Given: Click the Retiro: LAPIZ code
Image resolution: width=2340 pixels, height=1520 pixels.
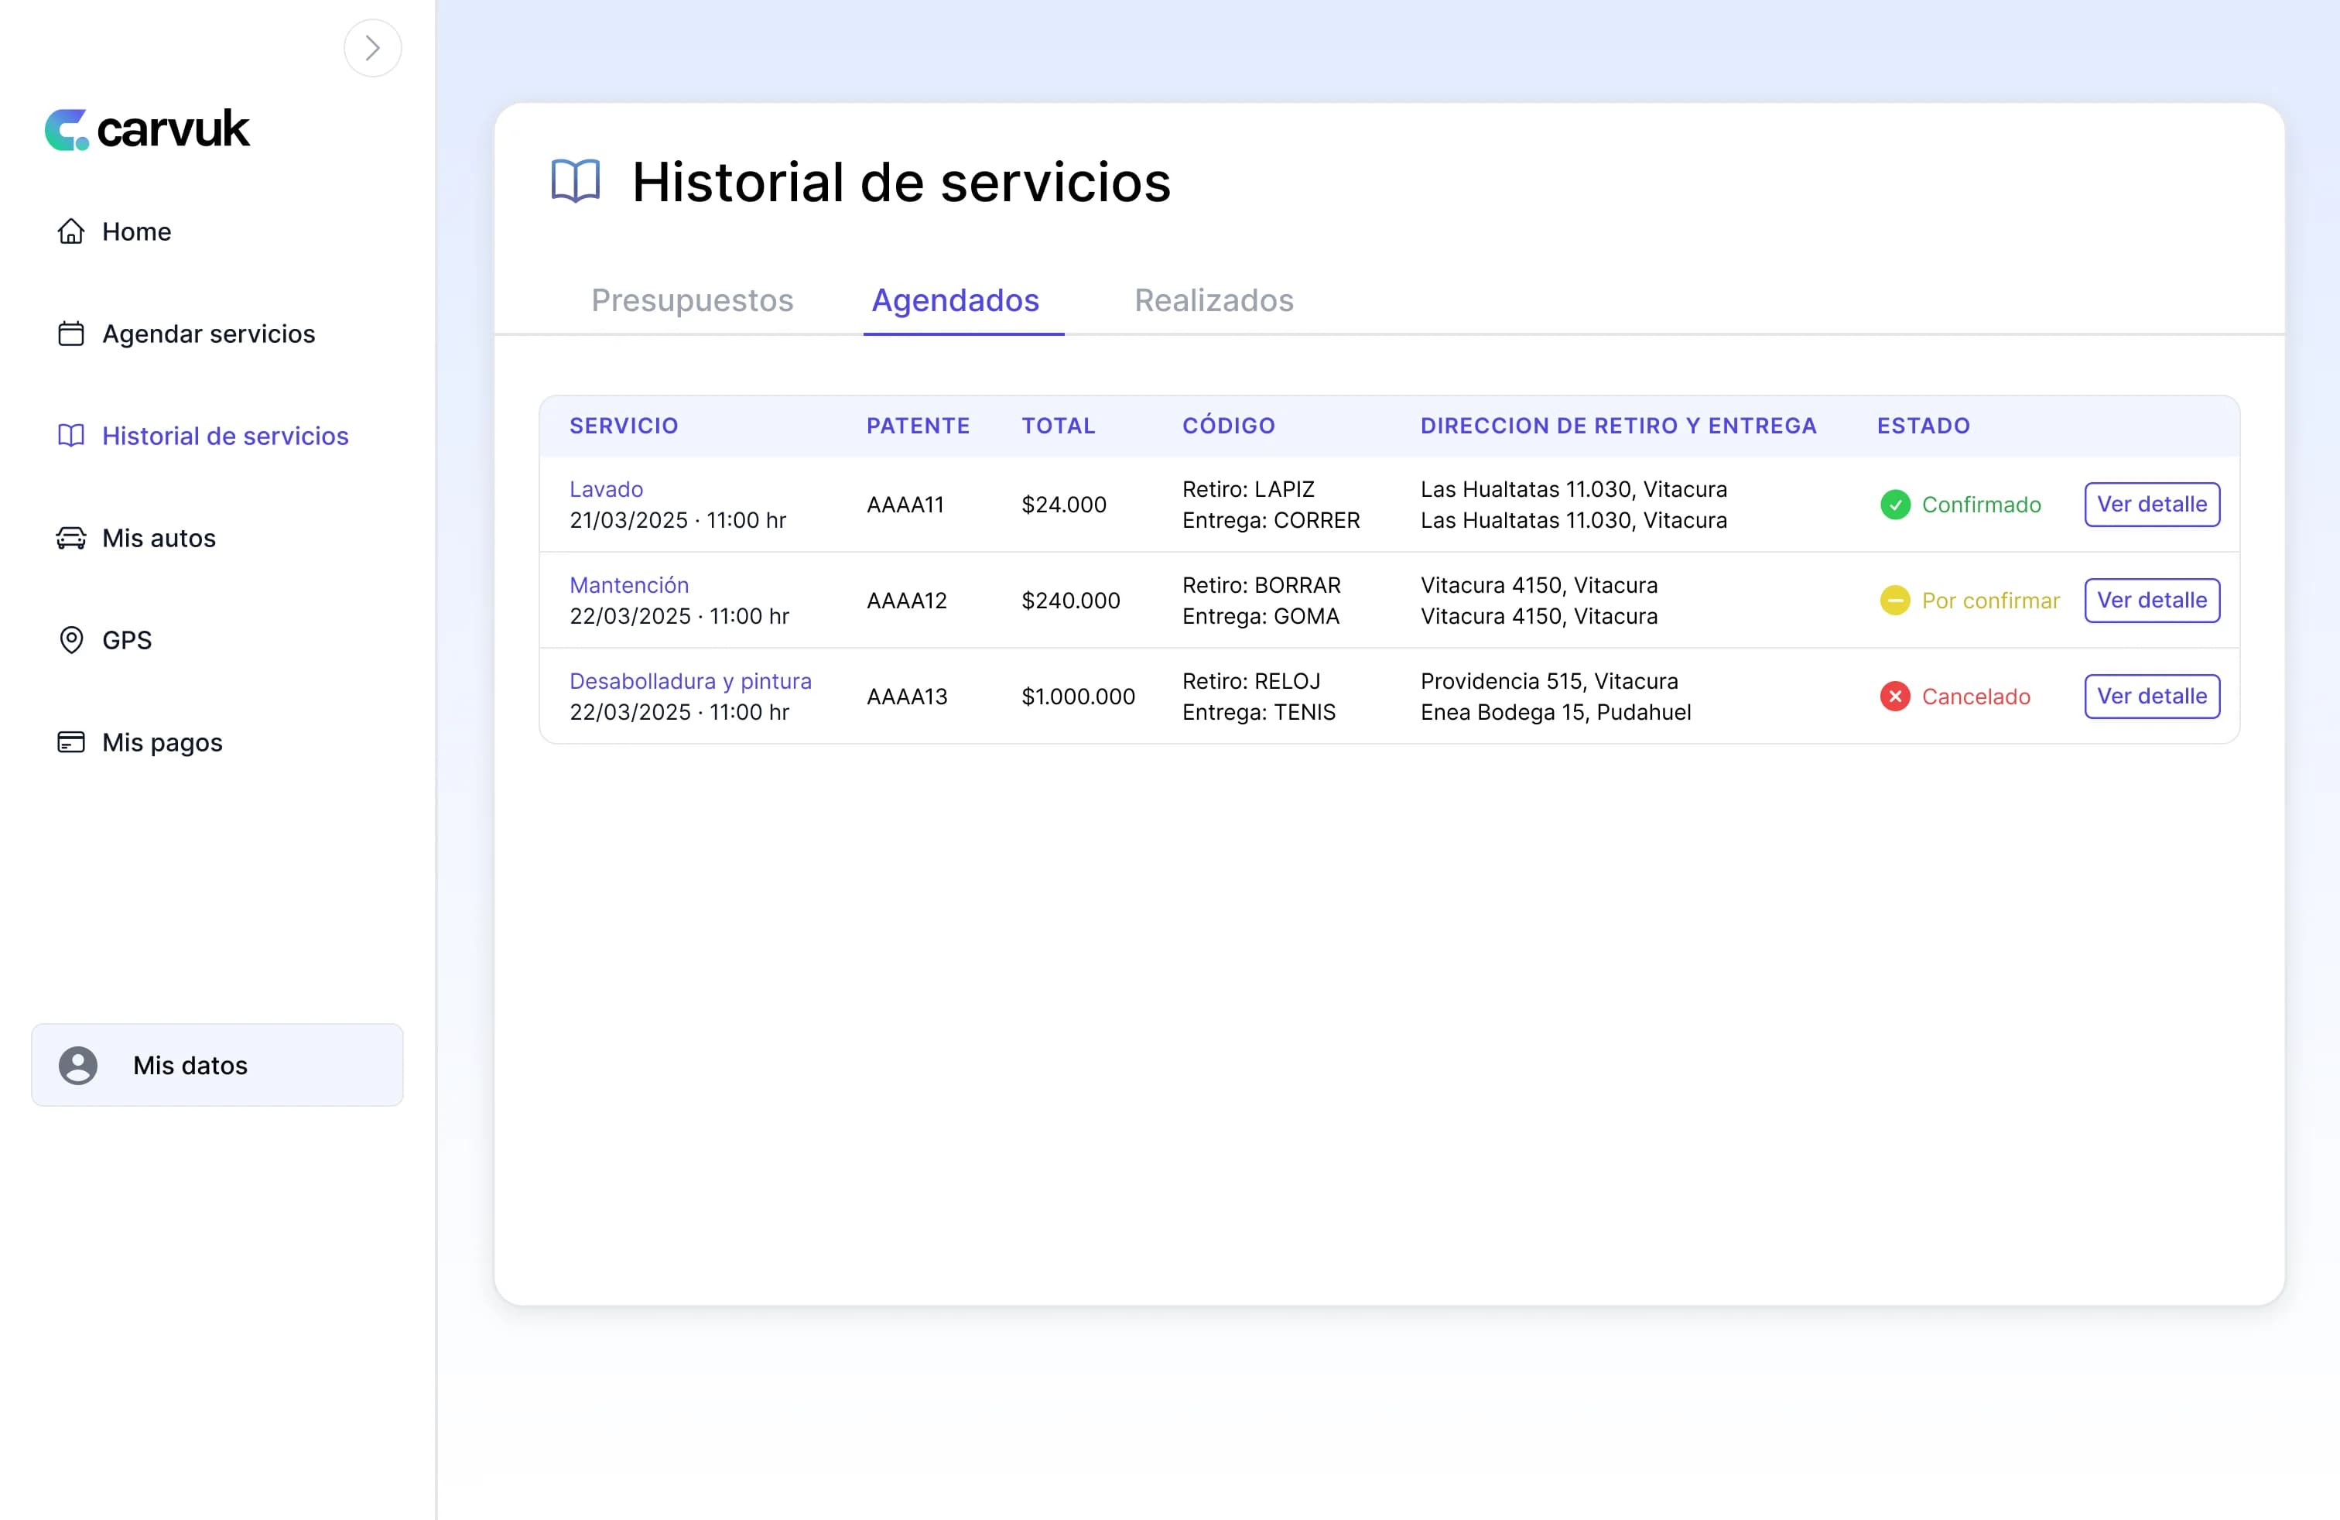Looking at the screenshot, I should click(x=1247, y=488).
